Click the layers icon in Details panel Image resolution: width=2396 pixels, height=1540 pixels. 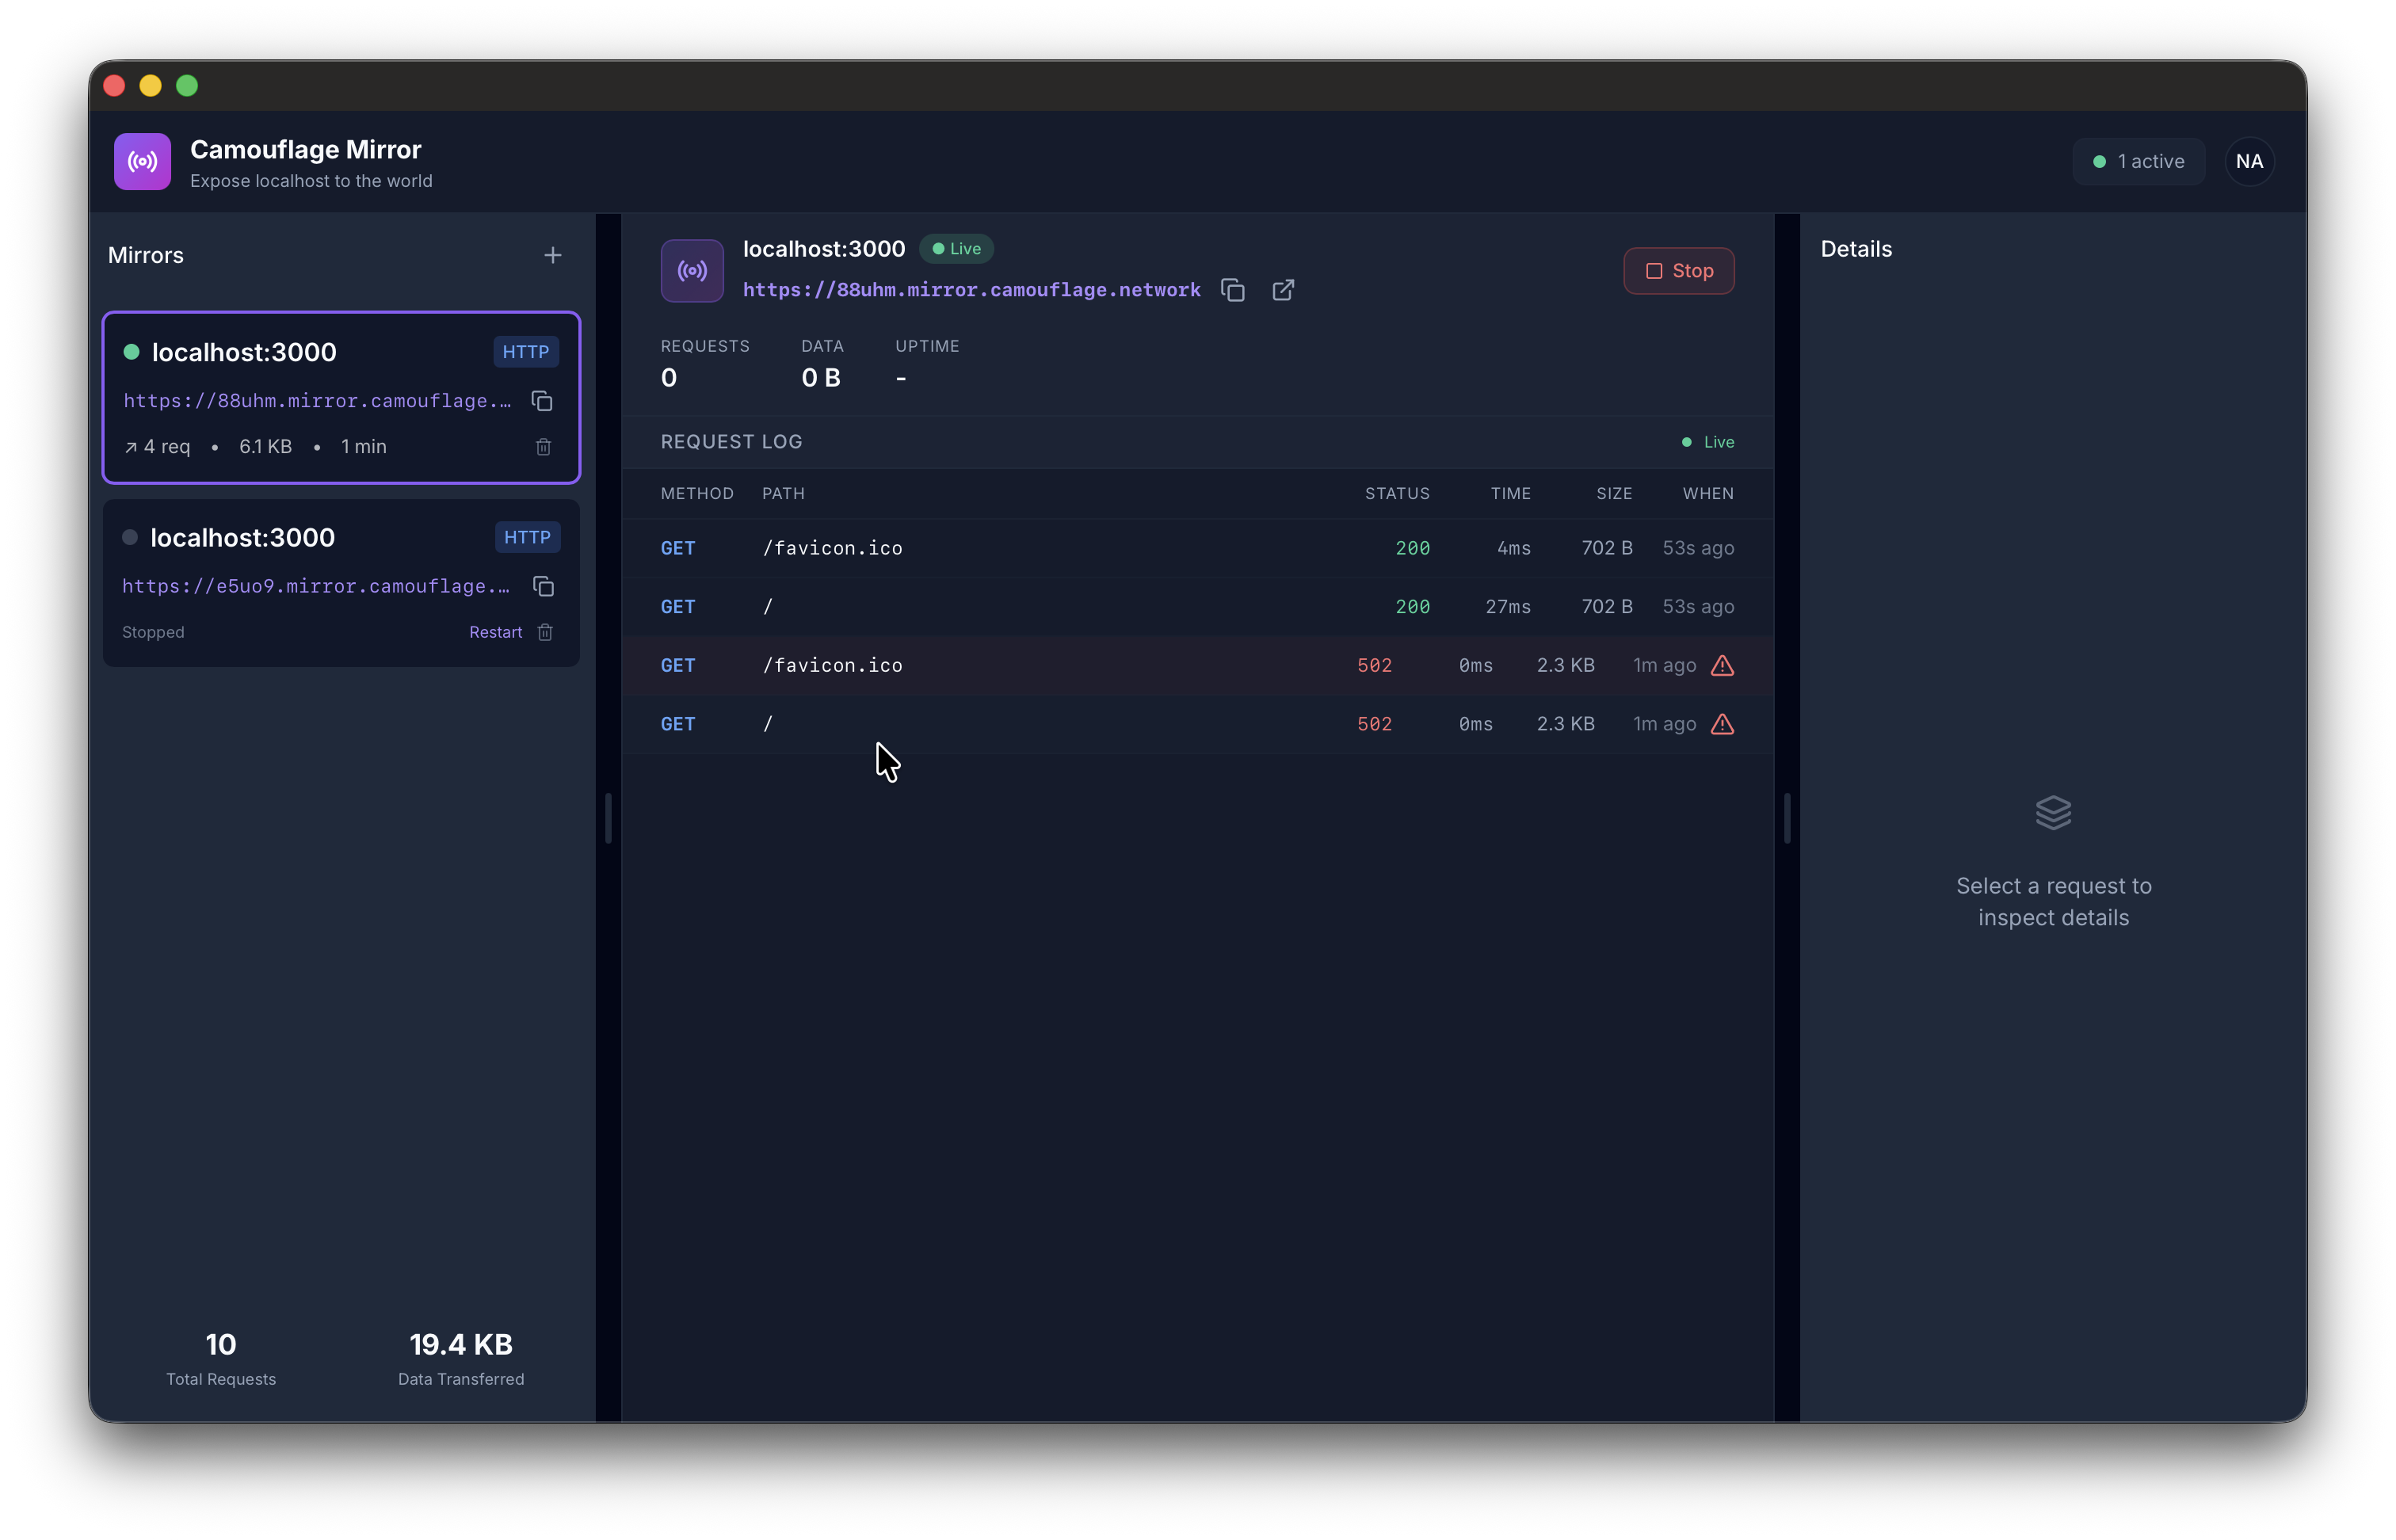point(2053,812)
